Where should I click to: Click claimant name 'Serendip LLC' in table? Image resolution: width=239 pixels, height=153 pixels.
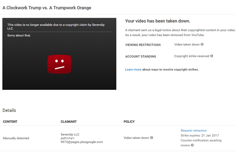tap(70, 135)
